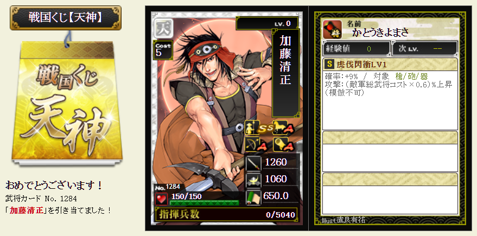Click the scroll intelligence stat icon
The height and width of the screenshot is (236, 477).
tap(253, 197)
